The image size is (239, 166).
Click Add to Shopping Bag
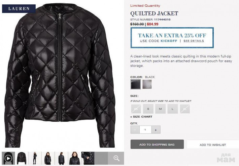[x=157, y=145]
